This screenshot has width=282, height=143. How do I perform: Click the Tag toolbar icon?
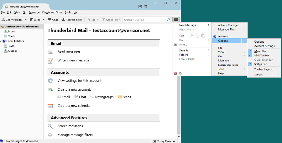tap(89, 20)
